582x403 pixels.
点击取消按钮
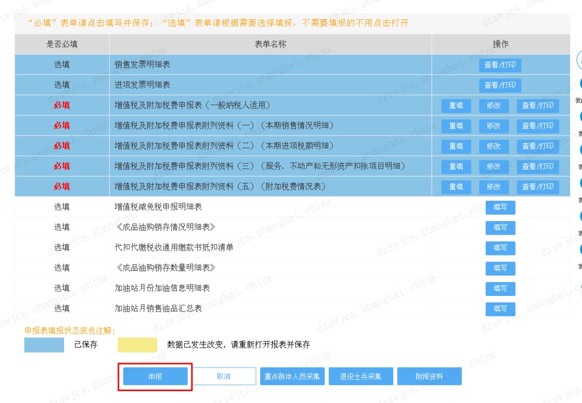pyautogui.click(x=223, y=376)
